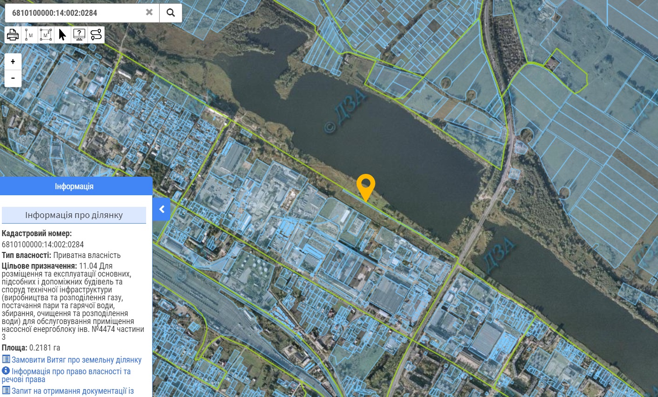The image size is (658, 397).
Task: Open the help monitor icon
Action: pyautogui.click(x=79, y=35)
